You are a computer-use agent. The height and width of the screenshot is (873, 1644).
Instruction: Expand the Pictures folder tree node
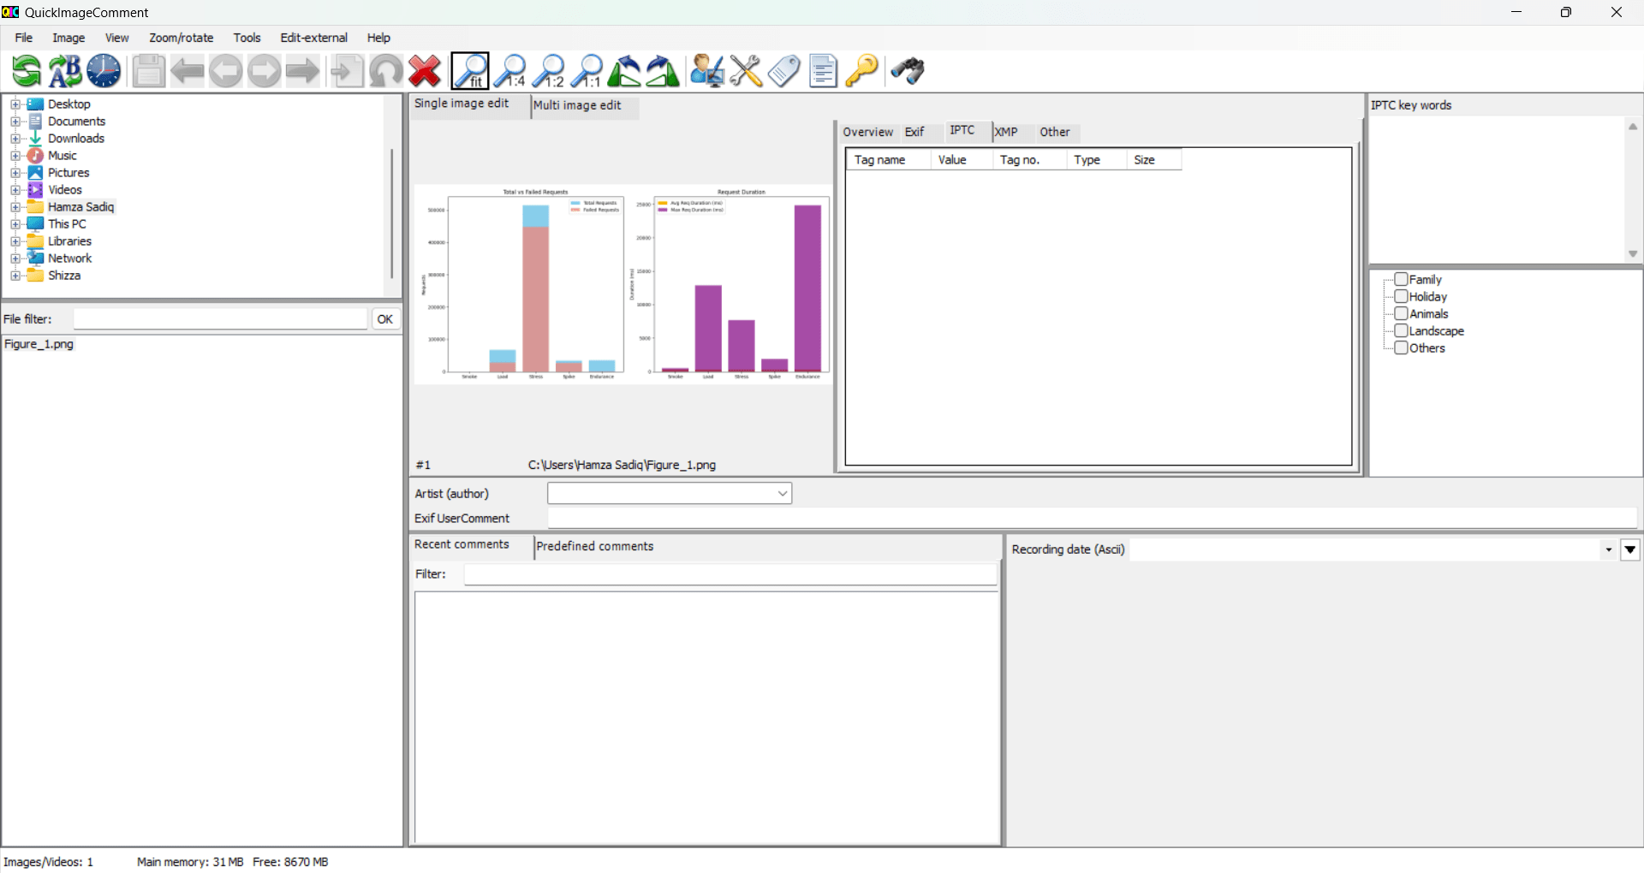[15, 173]
